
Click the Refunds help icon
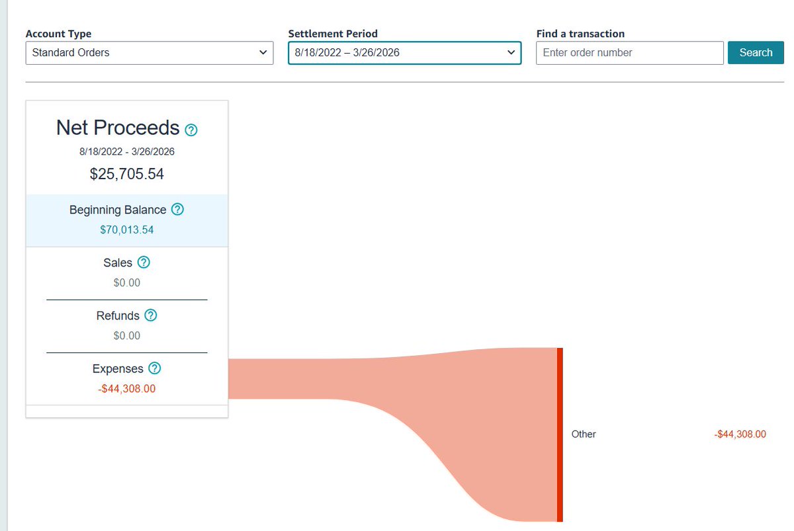tap(151, 315)
